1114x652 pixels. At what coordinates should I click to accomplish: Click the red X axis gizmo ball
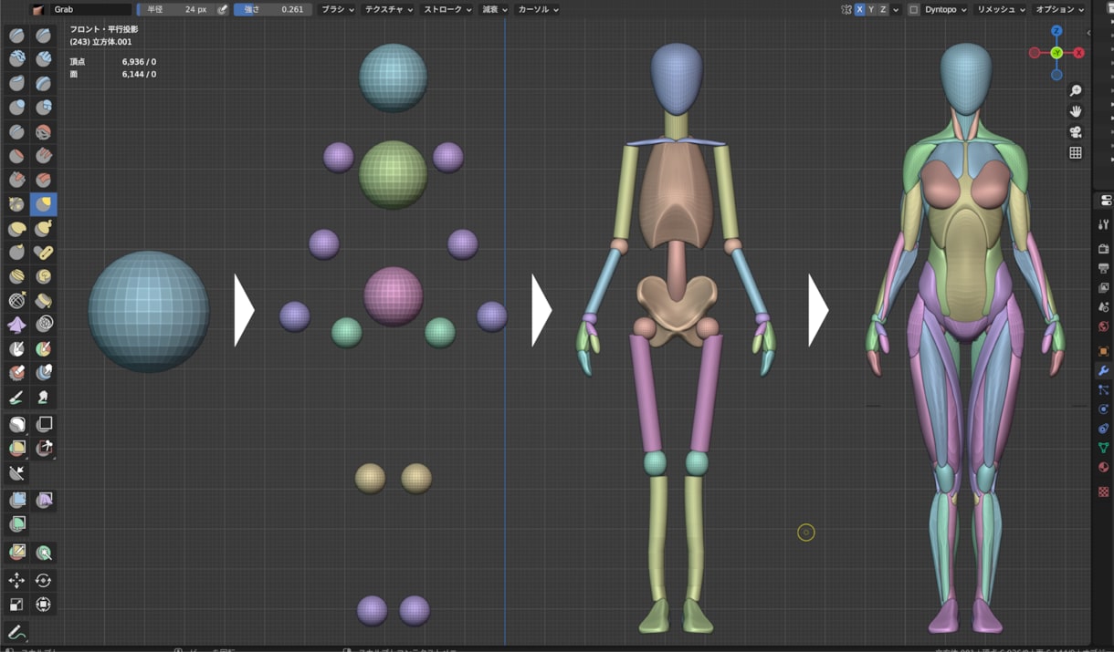click(1078, 53)
